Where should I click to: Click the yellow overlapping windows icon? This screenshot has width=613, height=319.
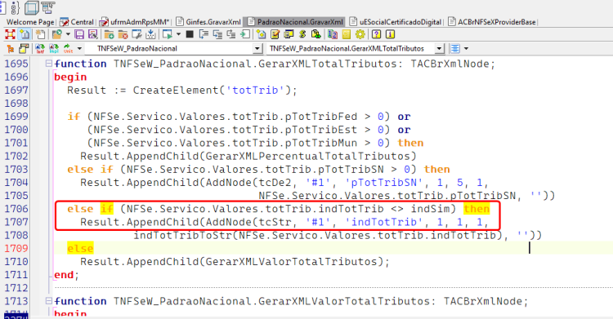(x=25, y=48)
